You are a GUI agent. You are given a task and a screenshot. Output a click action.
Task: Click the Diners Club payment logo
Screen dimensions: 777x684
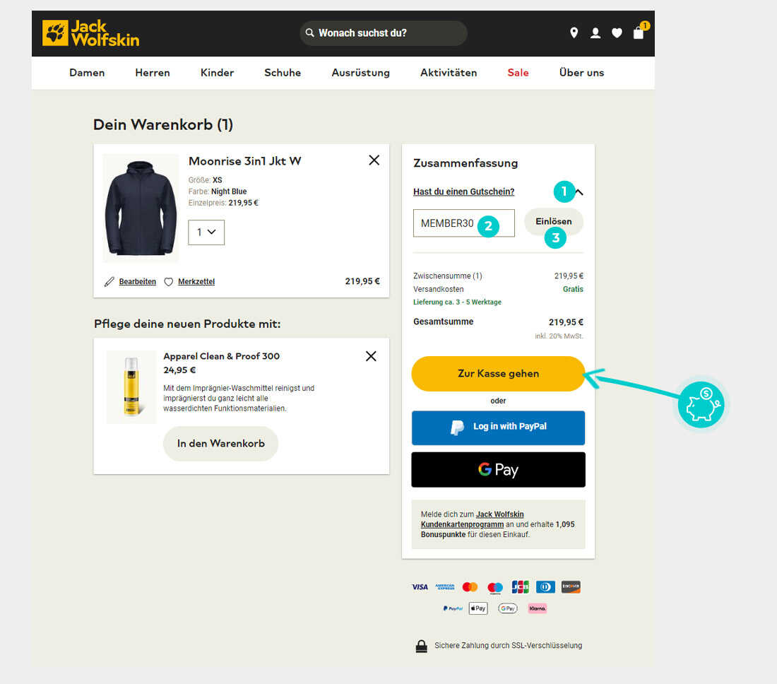(545, 587)
